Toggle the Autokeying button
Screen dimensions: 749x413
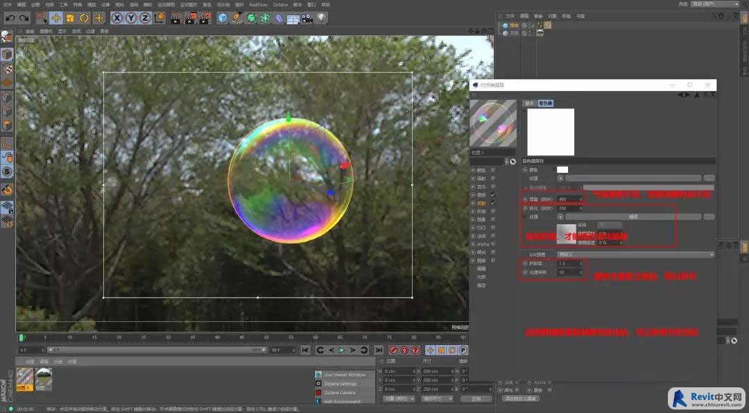404,351
